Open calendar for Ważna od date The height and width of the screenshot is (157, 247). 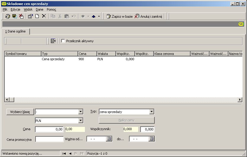point(109,139)
